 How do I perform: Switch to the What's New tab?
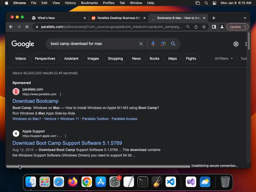click(x=59, y=18)
